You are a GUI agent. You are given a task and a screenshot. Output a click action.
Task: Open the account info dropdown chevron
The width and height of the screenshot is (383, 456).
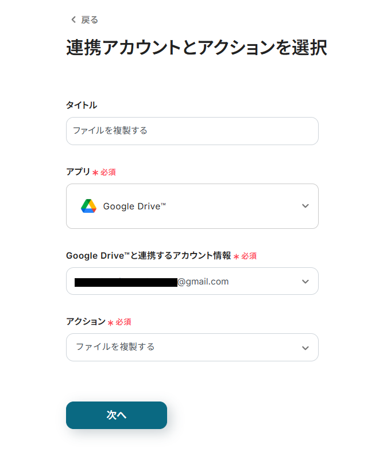305,282
